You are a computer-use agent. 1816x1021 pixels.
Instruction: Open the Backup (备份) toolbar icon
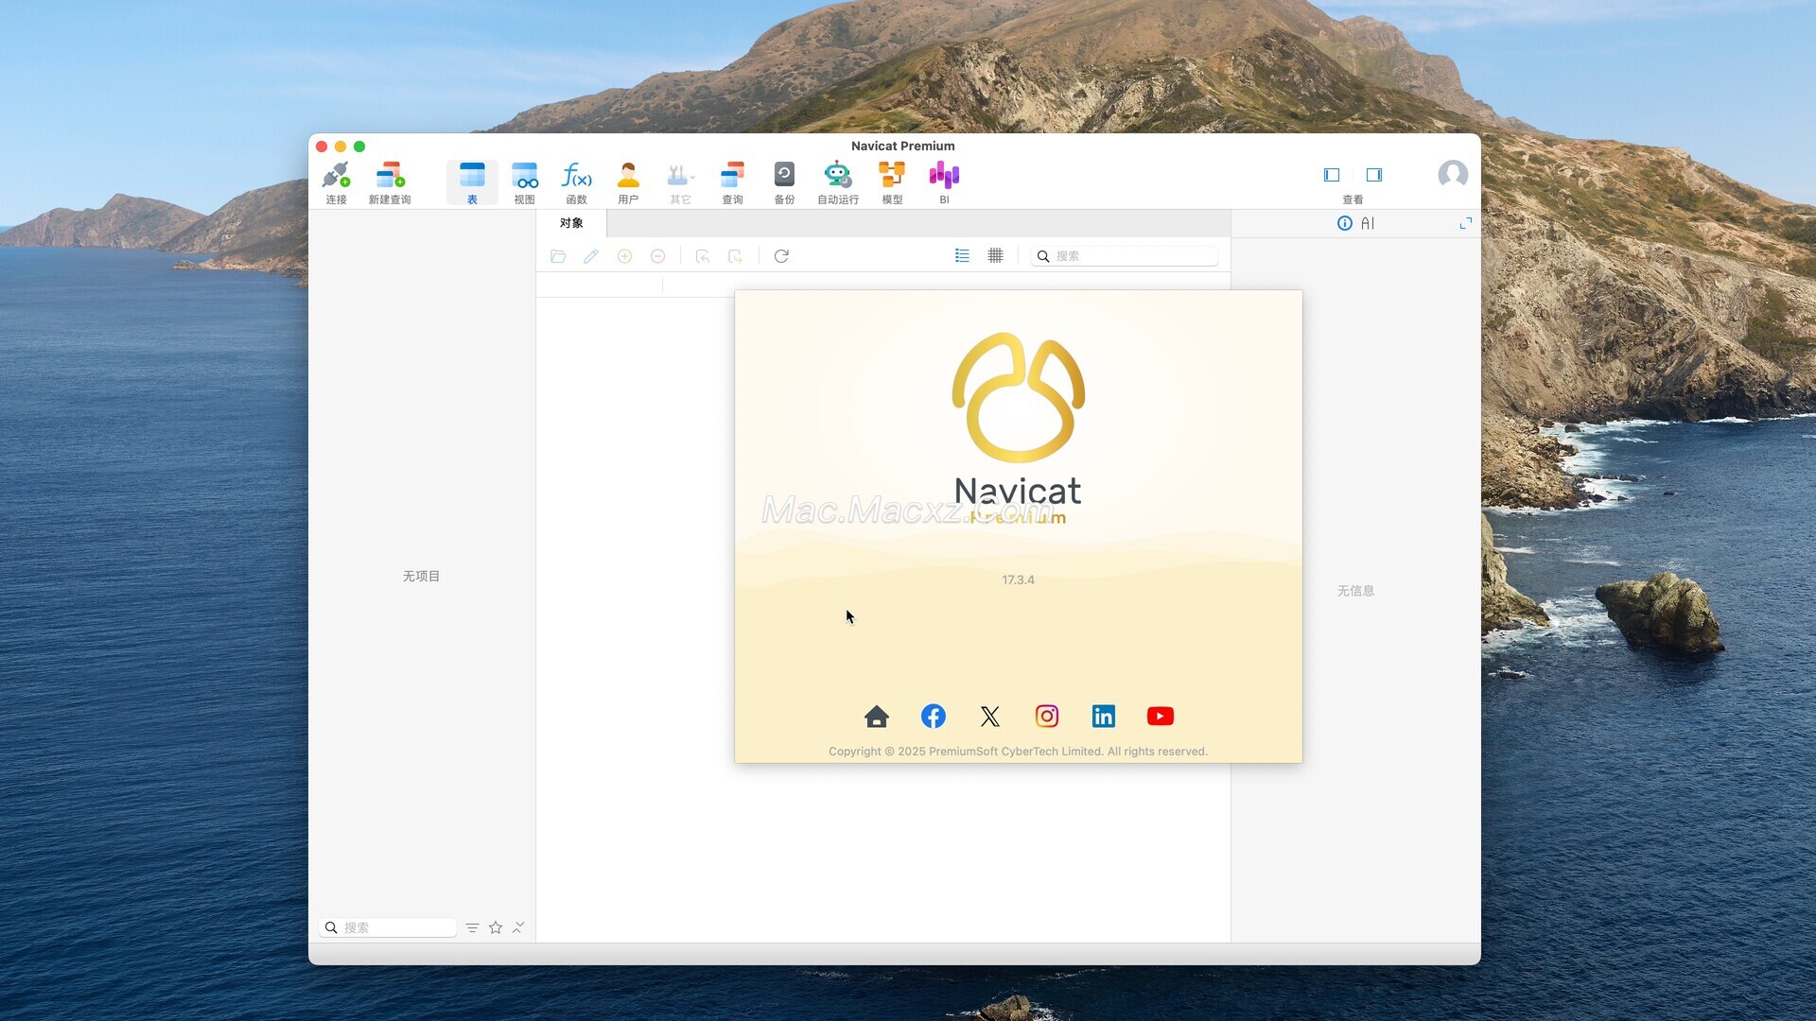[x=784, y=176]
